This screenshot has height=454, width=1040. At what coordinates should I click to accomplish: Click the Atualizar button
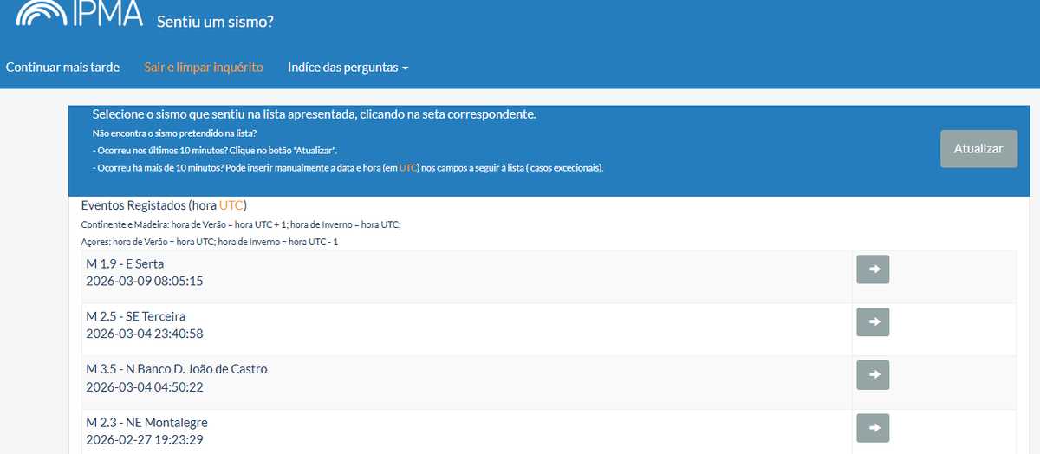point(978,149)
